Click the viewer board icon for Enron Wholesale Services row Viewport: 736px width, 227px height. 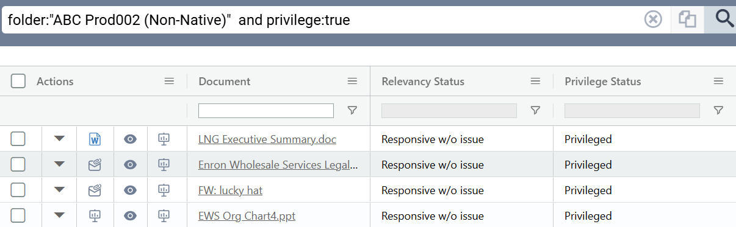164,164
